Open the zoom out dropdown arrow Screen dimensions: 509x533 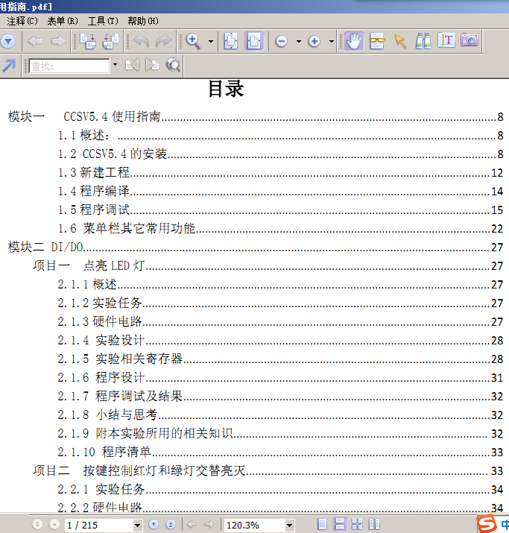299,42
